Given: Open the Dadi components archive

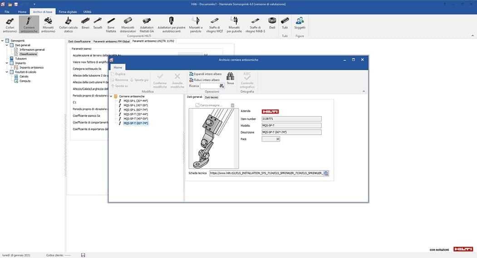Looking at the screenshot, I should (x=272, y=24).
